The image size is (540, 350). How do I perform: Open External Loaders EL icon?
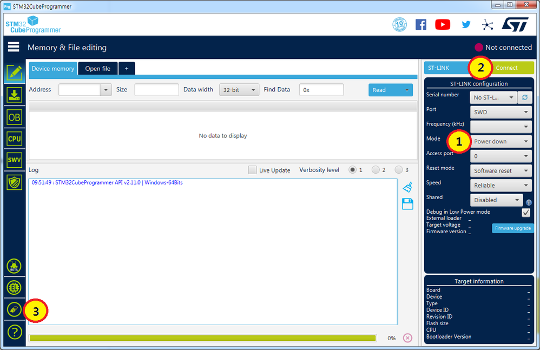click(x=14, y=287)
